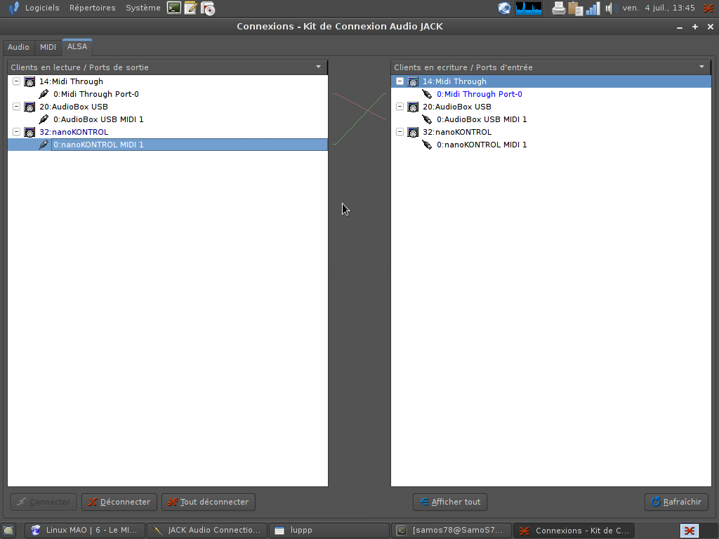
Task: Select output port 0:AudioBox USB MIDI 1
Action: (x=98, y=119)
